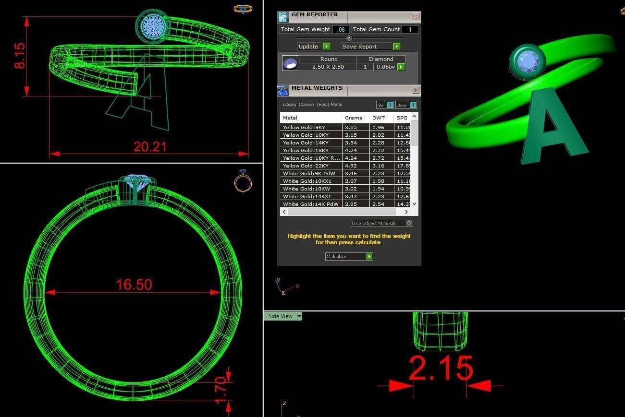Select the White Gold:10KW row
625x417 pixels.
(311, 189)
